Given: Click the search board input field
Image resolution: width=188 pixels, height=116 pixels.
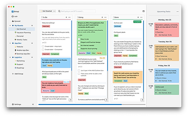Looking at the screenshot, I should click(x=77, y=11).
